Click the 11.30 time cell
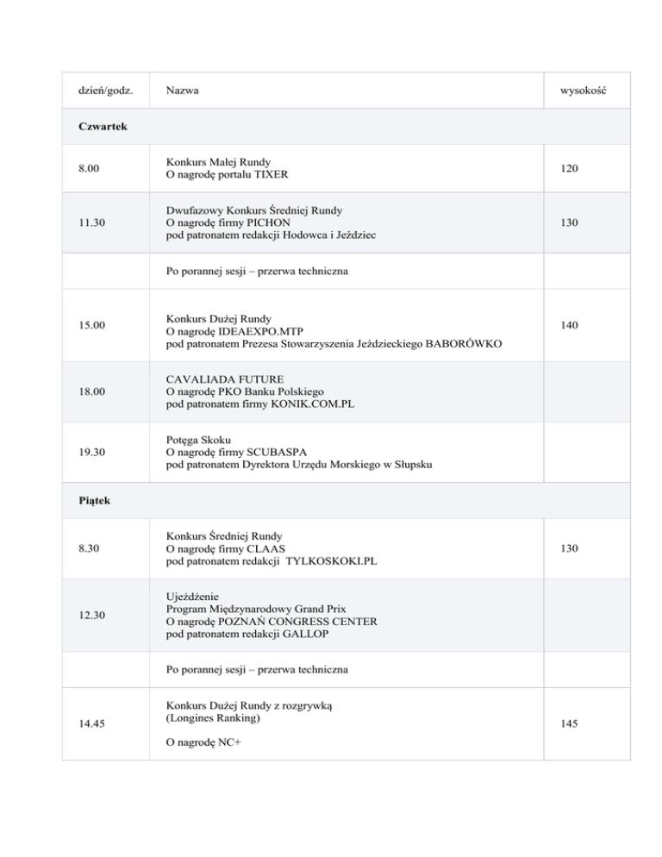Screen dimensions: 662x857 pos(92,222)
